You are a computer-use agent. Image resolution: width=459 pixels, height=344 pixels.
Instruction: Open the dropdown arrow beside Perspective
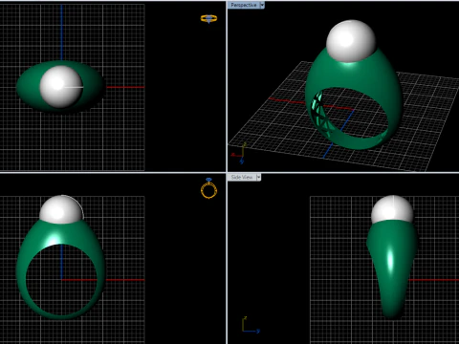click(x=262, y=5)
